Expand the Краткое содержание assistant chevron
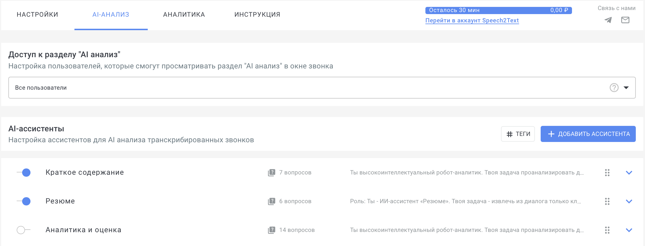The image size is (645, 246). coord(629,172)
